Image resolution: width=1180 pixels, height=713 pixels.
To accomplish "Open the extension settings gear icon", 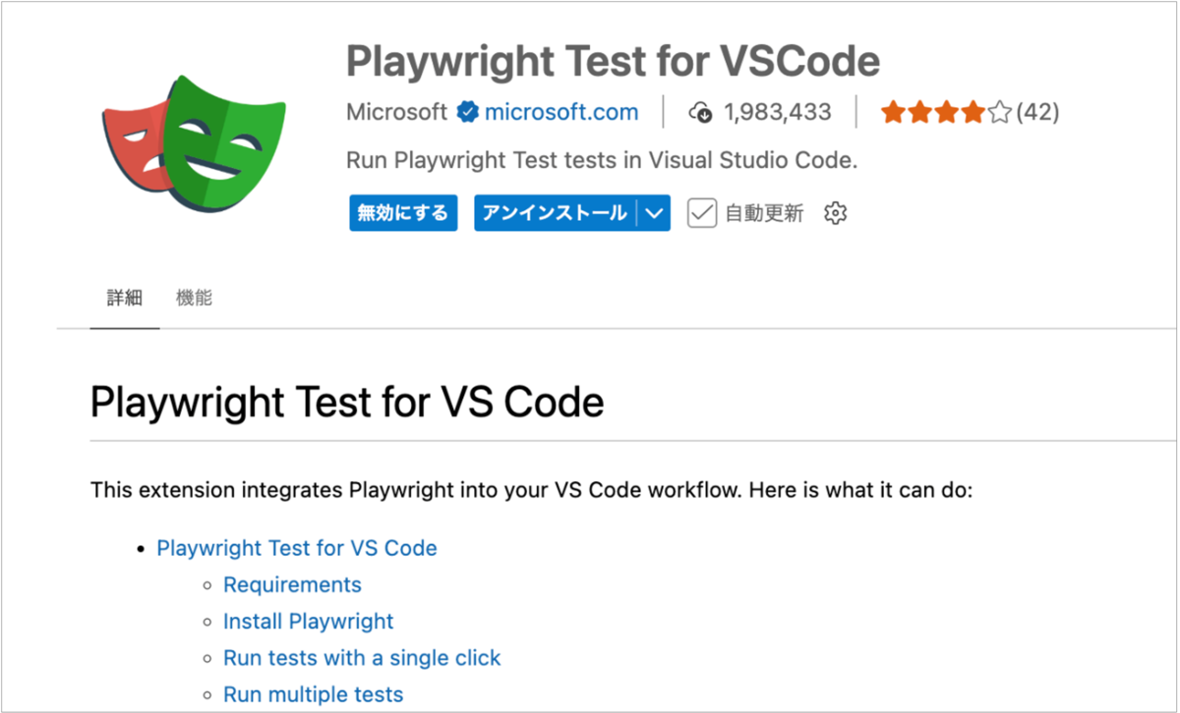I will pos(835,213).
